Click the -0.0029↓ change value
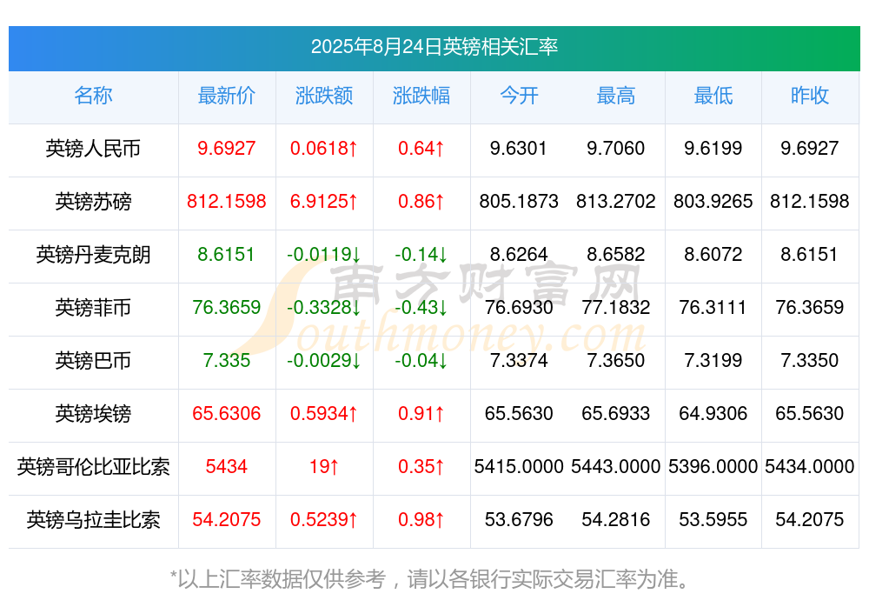 click(324, 360)
